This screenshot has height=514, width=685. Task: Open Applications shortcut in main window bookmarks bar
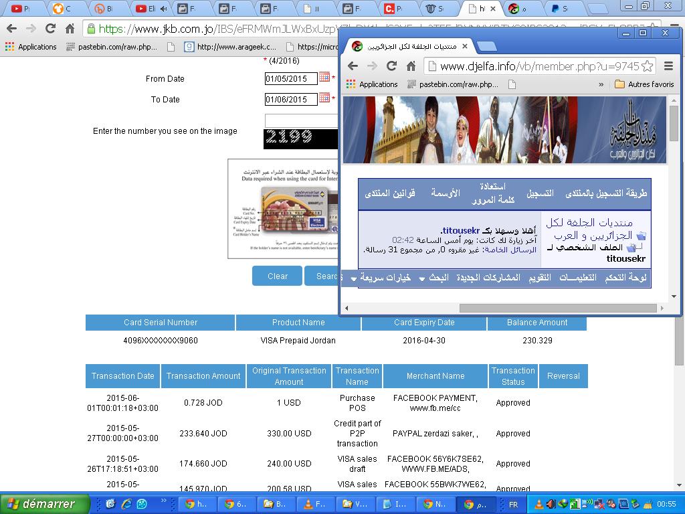pos(31,47)
